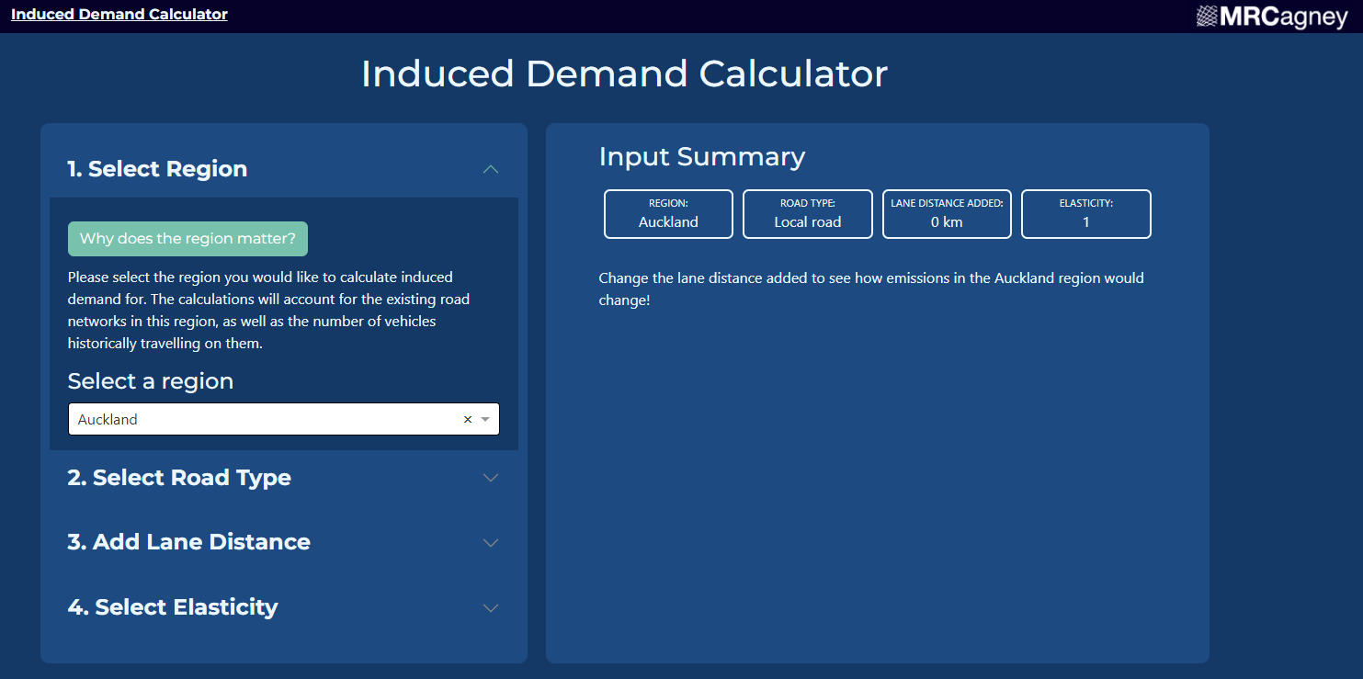Screen dimensions: 1363x679
Task: Collapse section 1 using the up chevron
Action: coord(491,169)
